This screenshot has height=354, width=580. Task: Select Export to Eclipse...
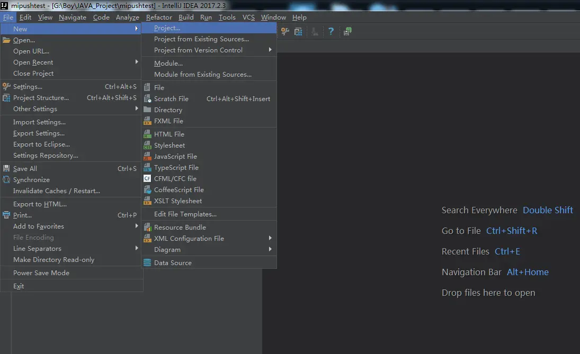pos(72,144)
